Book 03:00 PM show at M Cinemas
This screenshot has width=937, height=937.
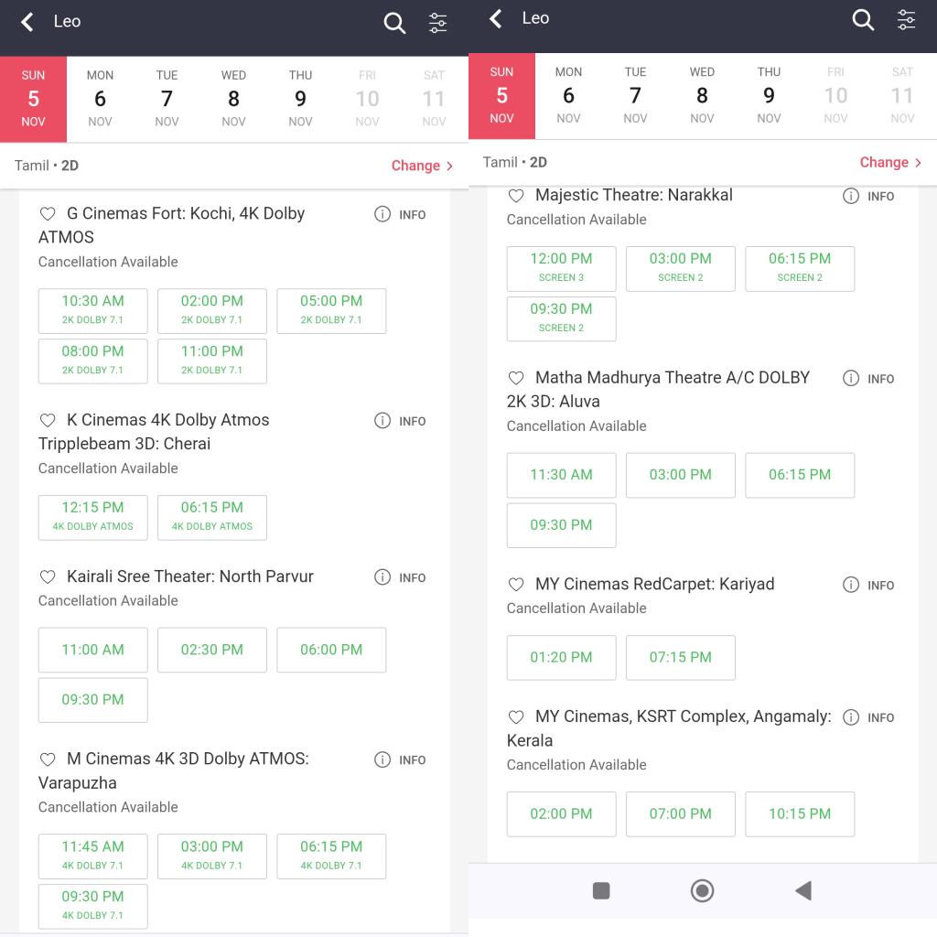(212, 856)
